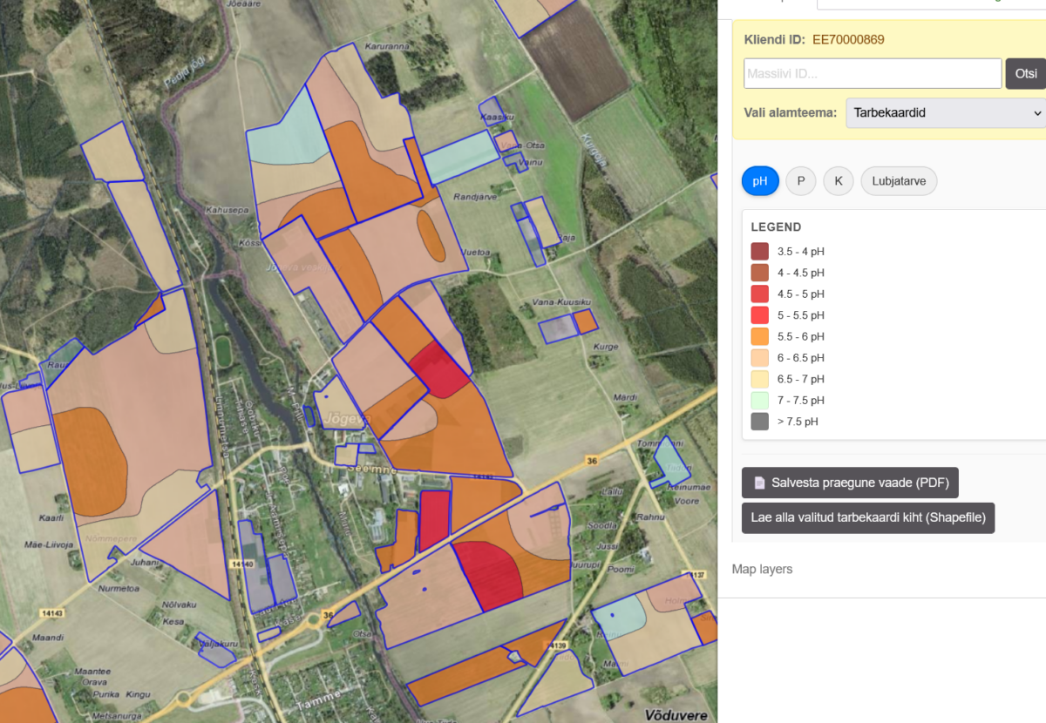
Task: Click the road 14137 shield on map
Action: click(695, 575)
